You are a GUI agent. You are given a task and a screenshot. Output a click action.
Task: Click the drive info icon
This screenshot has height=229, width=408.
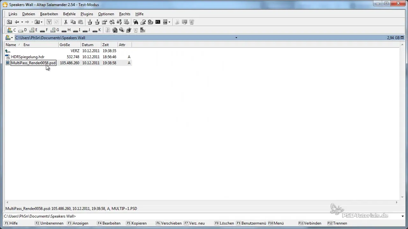150,22
